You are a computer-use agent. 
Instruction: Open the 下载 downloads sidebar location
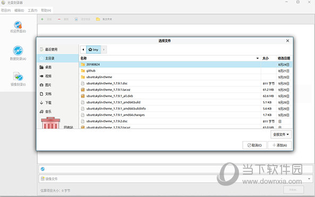pyautogui.click(x=58, y=103)
